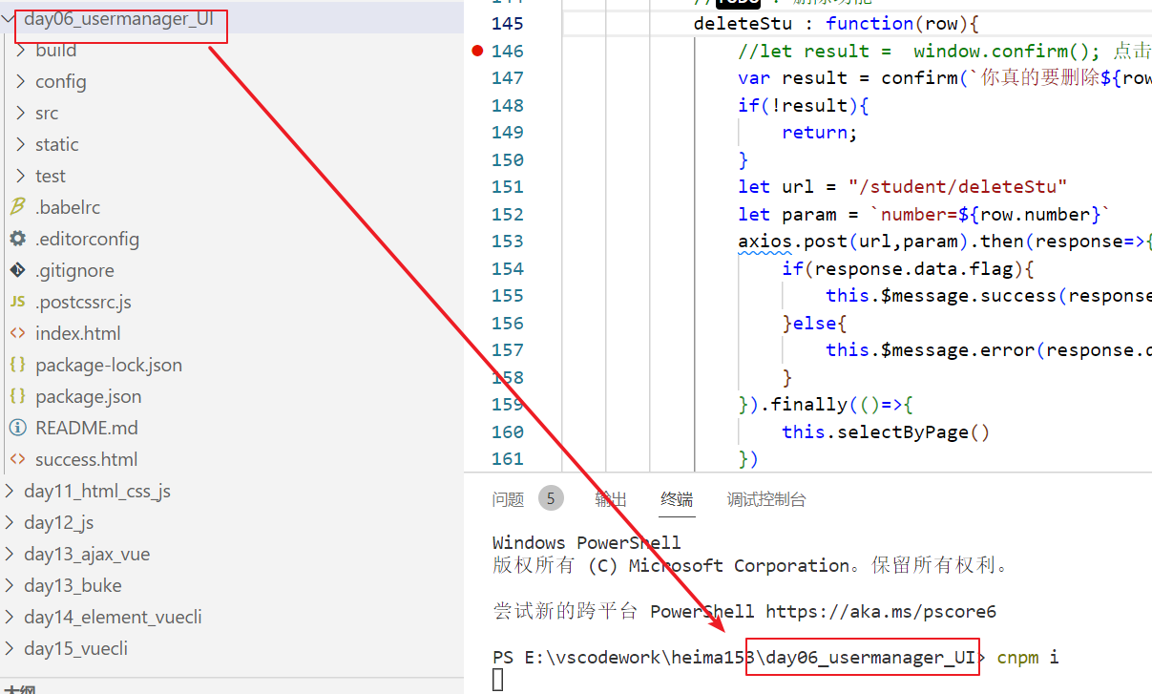Open the 输出 panel tab
1152x694 pixels.
(611, 499)
